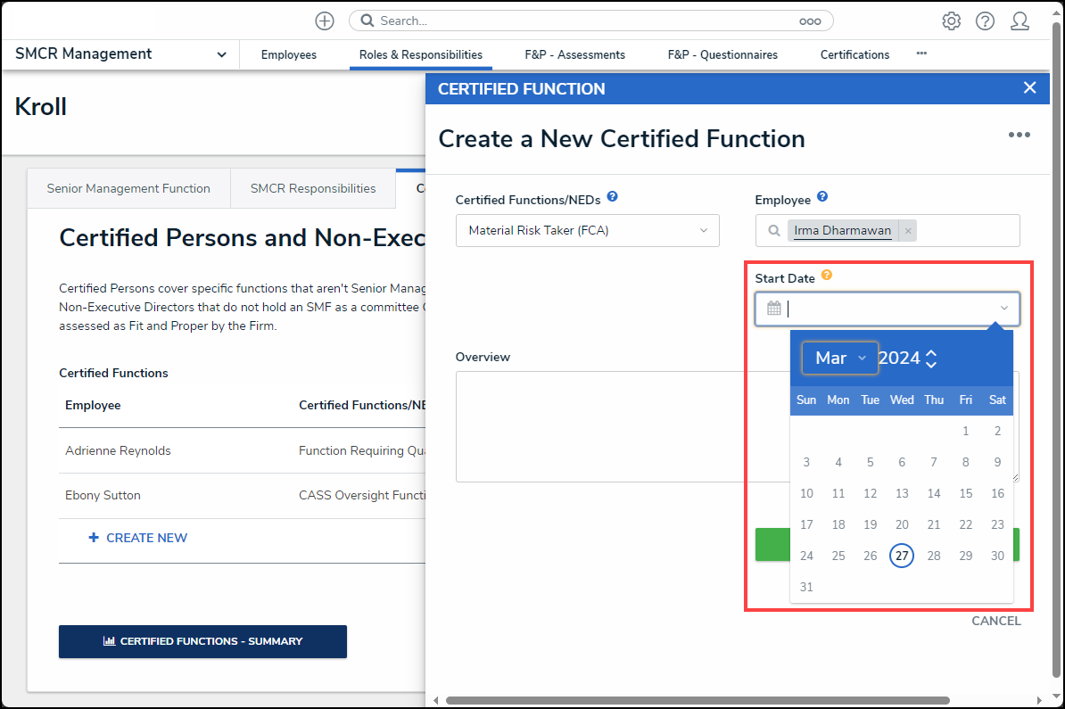Click the help icon next to Certified Functions/NEDs
This screenshot has width=1065, height=709.
[x=612, y=197]
